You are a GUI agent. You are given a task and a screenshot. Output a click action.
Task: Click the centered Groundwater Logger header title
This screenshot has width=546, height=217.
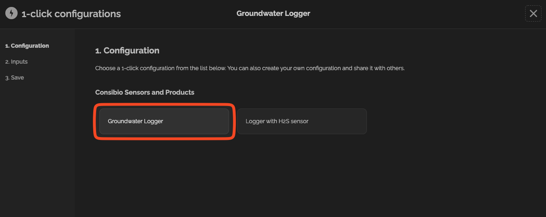pyautogui.click(x=273, y=13)
